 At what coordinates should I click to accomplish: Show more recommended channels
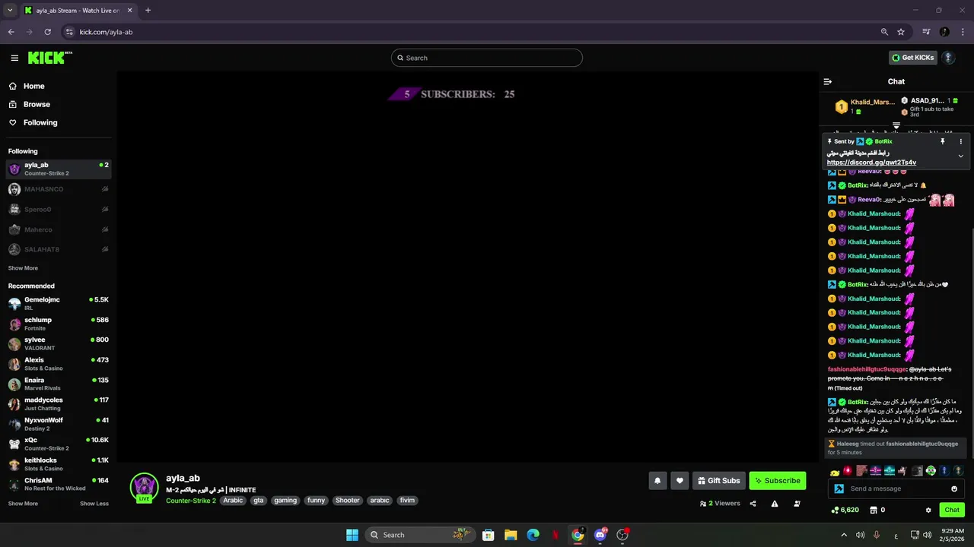[x=23, y=504]
